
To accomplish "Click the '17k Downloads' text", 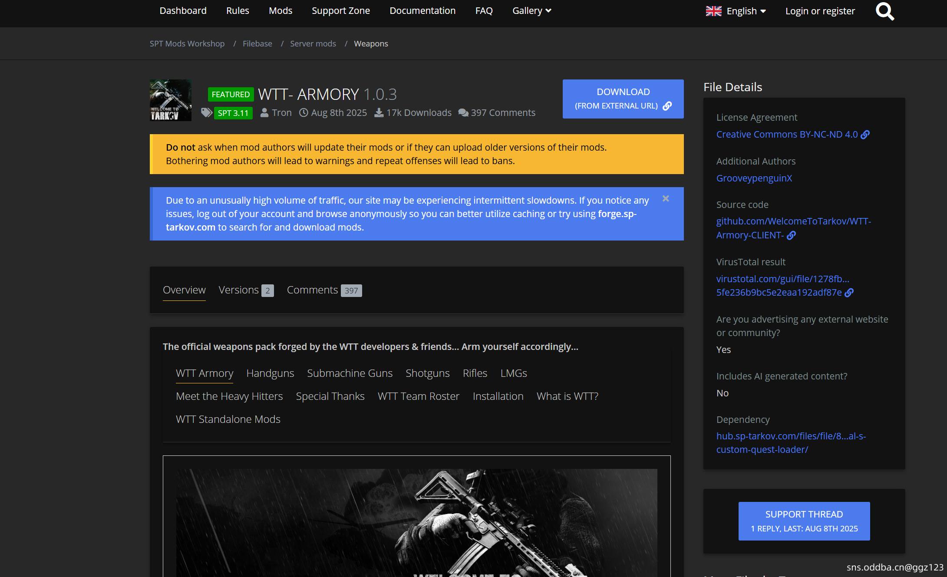I will pos(419,113).
